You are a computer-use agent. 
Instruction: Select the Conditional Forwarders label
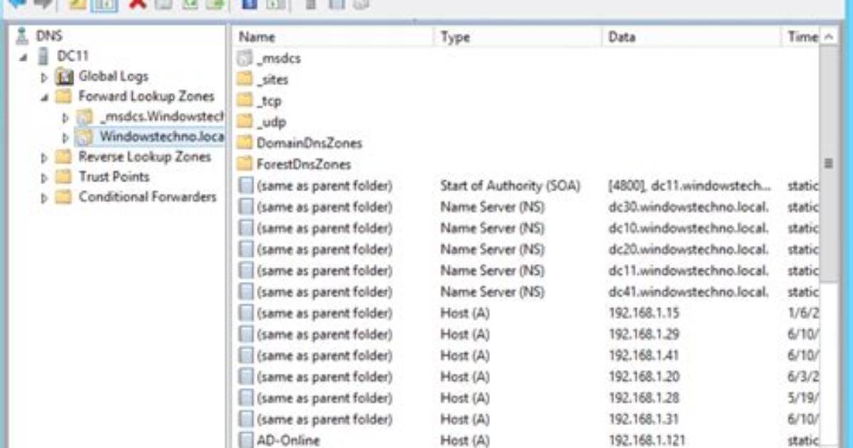tap(148, 197)
